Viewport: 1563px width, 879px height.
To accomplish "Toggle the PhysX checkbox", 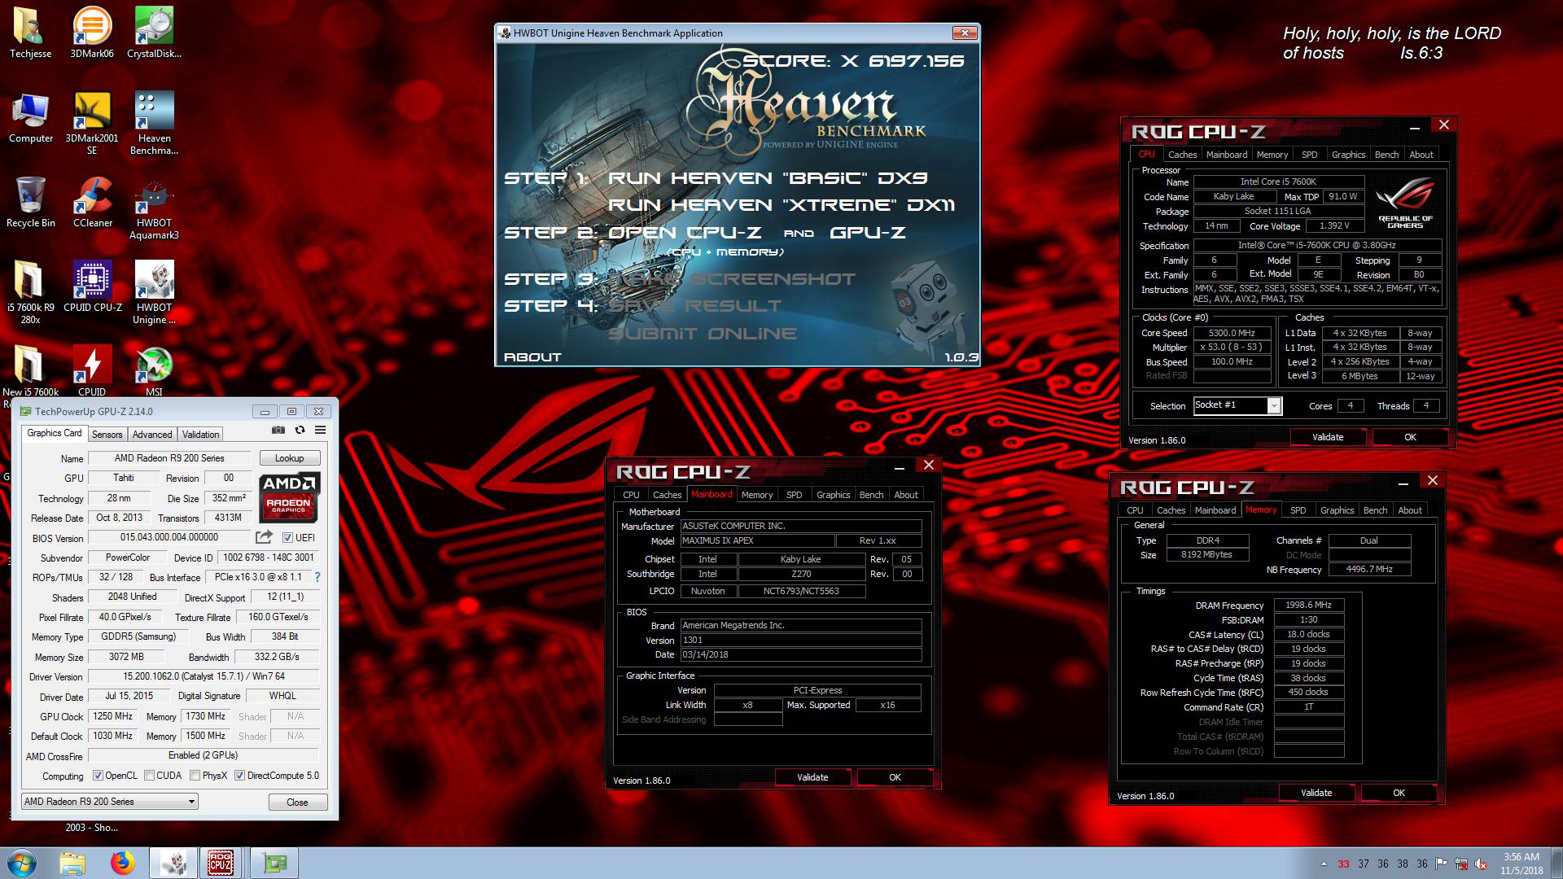I will point(195,776).
